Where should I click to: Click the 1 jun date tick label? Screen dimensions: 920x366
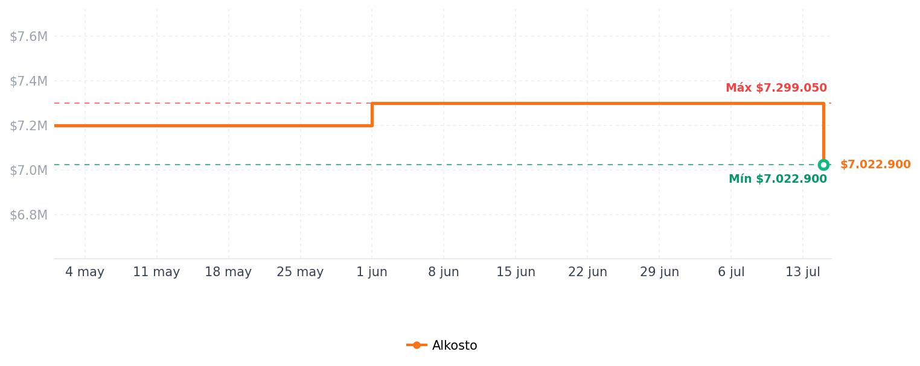pos(372,272)
